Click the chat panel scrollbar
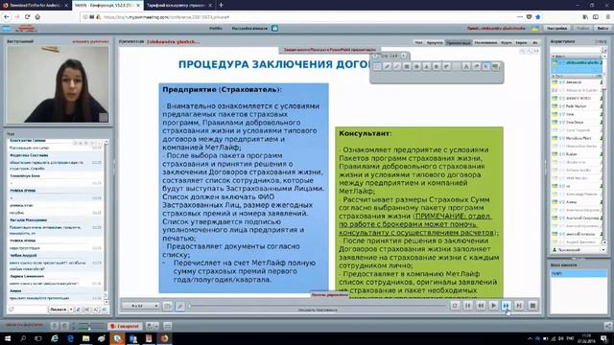The width and height of the screenshot is (614, 345). tap(106, 221)
